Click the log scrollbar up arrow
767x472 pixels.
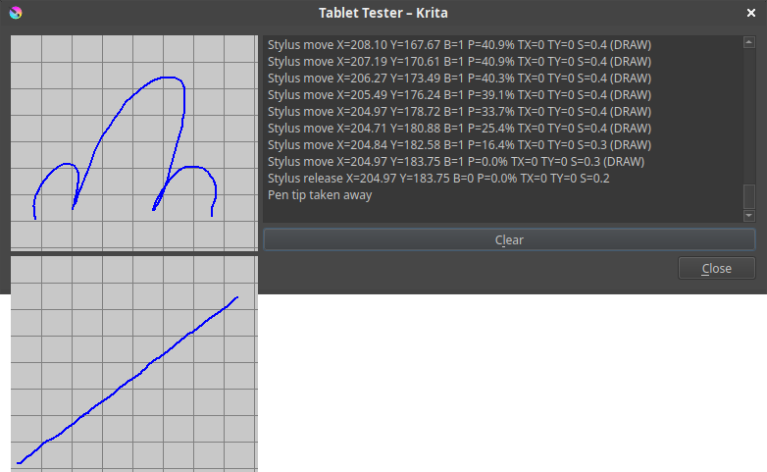[x=749, y=42]
